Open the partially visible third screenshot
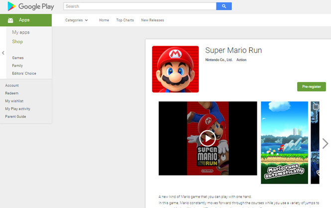 coord(315,143)
